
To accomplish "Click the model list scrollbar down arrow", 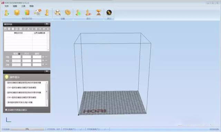I will [x=48, y=50].
